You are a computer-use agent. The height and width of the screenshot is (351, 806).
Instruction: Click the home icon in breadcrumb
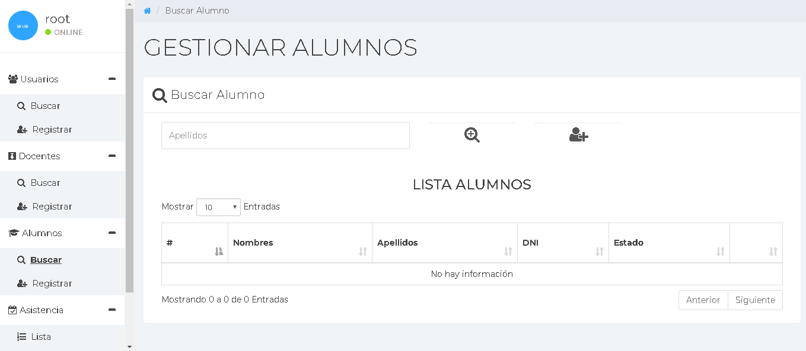click(x=148, y=11)
